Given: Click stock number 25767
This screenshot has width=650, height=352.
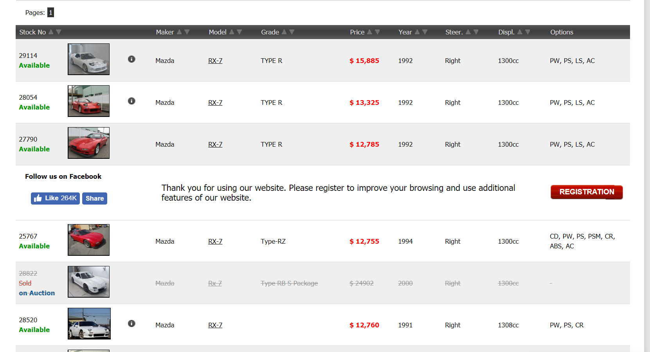Looking at the screenshot, I should [x=28, y=236].
